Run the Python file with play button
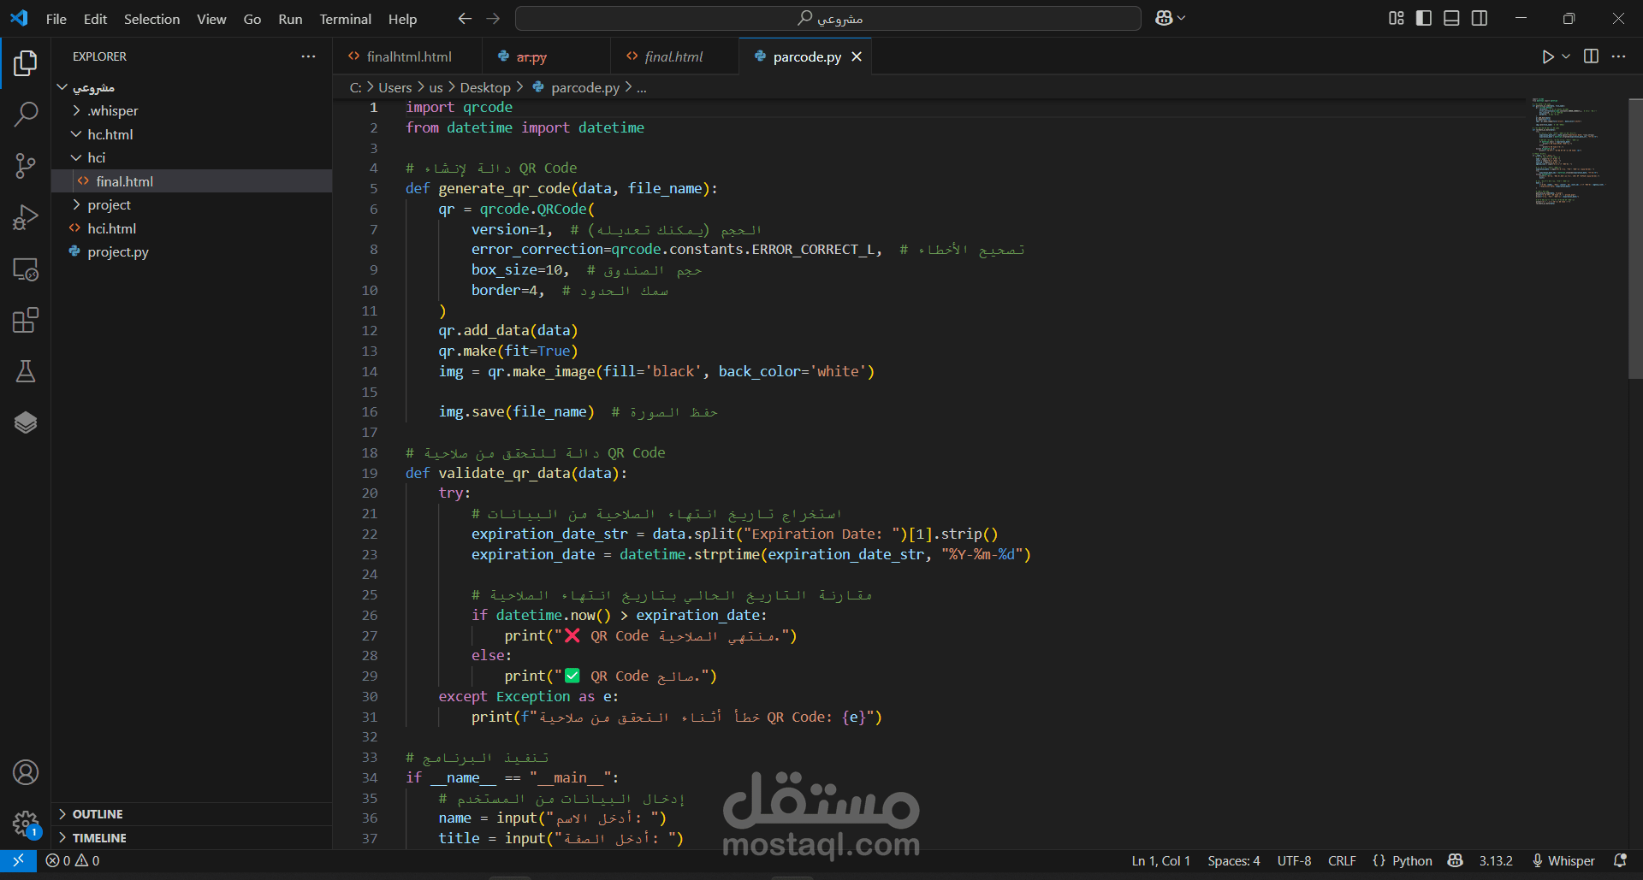Screen dimensions: 1643x880 click(1547, 56)
